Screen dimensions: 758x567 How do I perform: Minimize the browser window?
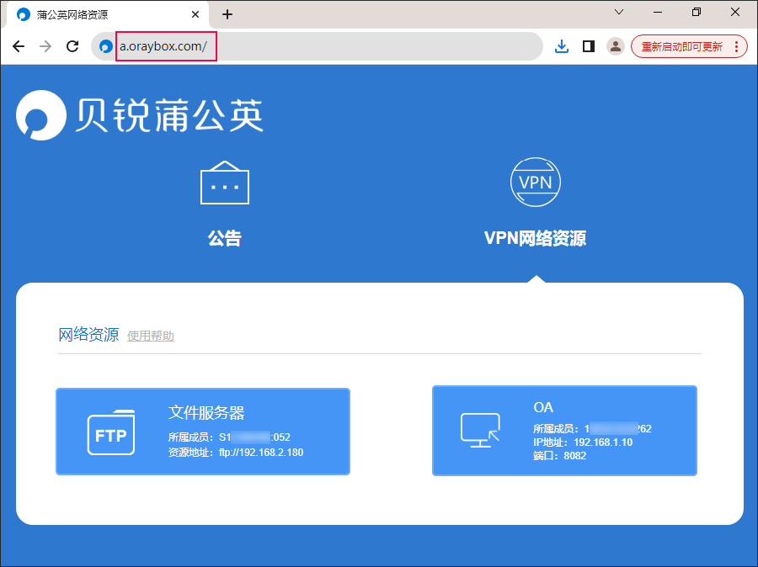(x=658, y=12)
